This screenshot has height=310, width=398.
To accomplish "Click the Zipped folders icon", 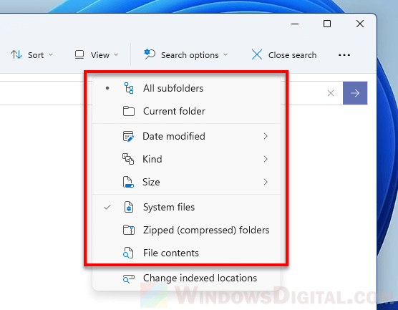I will point(129,230).
